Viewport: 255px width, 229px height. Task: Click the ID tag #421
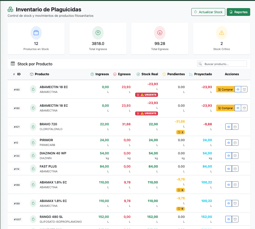pos(17,127)
